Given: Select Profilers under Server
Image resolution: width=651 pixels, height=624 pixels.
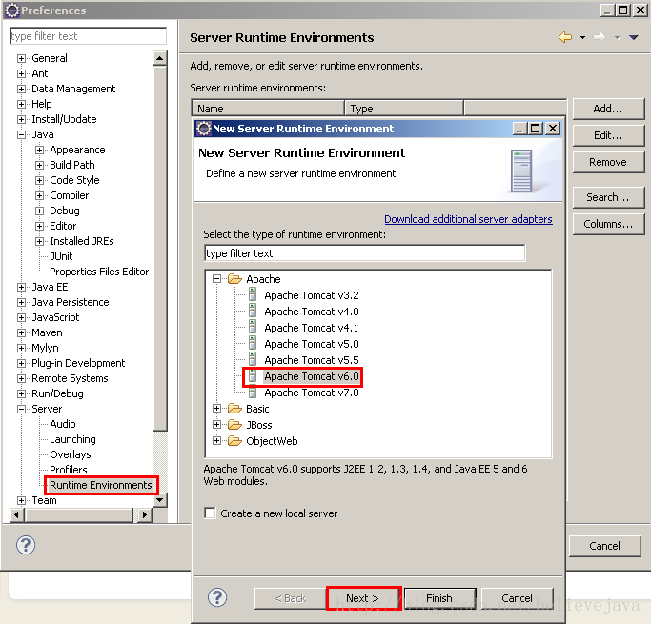Looking at the screenshot, I should pos(69,470).
